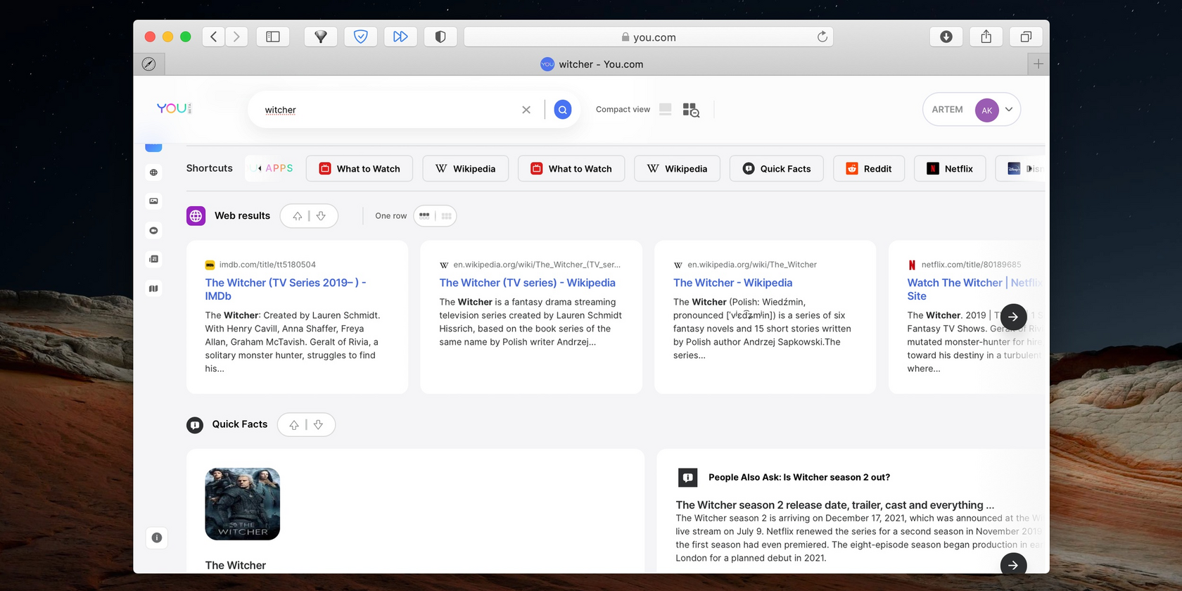Move Web results section up
Viewport: 1182px width, 591px height.
[x=298, y=216]
